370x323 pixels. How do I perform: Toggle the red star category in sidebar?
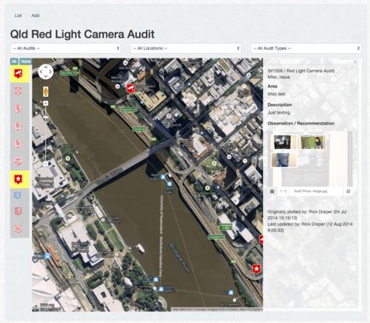click(18, 179)
